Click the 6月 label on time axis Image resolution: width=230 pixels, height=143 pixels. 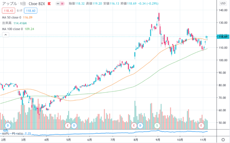[x=89, y=140]
